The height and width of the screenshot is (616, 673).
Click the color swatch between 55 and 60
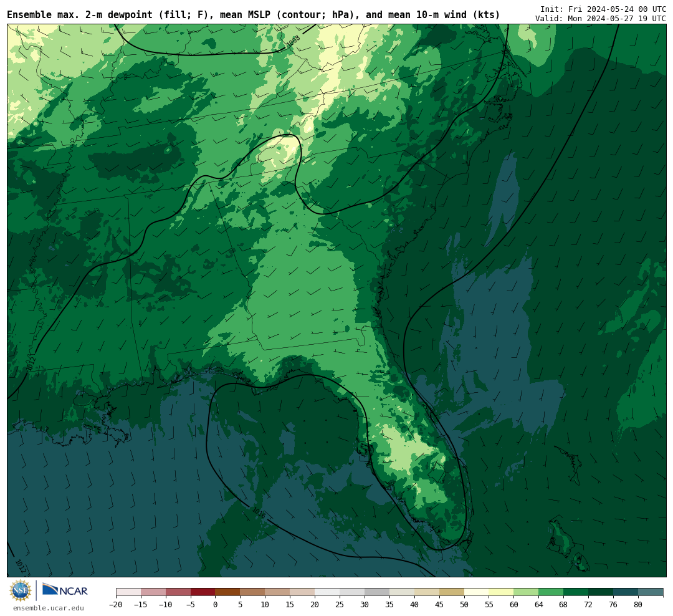[x=502, y=592]
